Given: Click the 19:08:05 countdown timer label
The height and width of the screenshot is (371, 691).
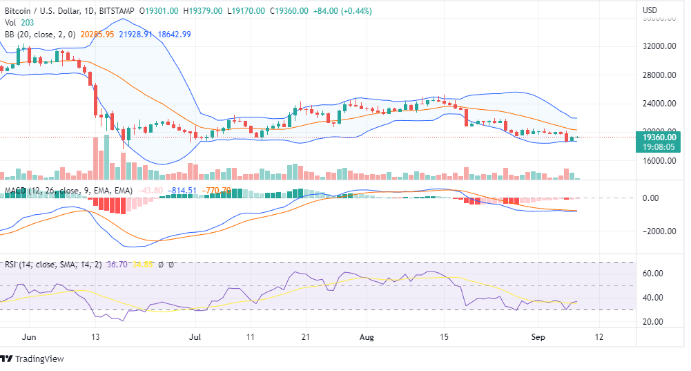Looking at the screenshot, I should (659, 146).
